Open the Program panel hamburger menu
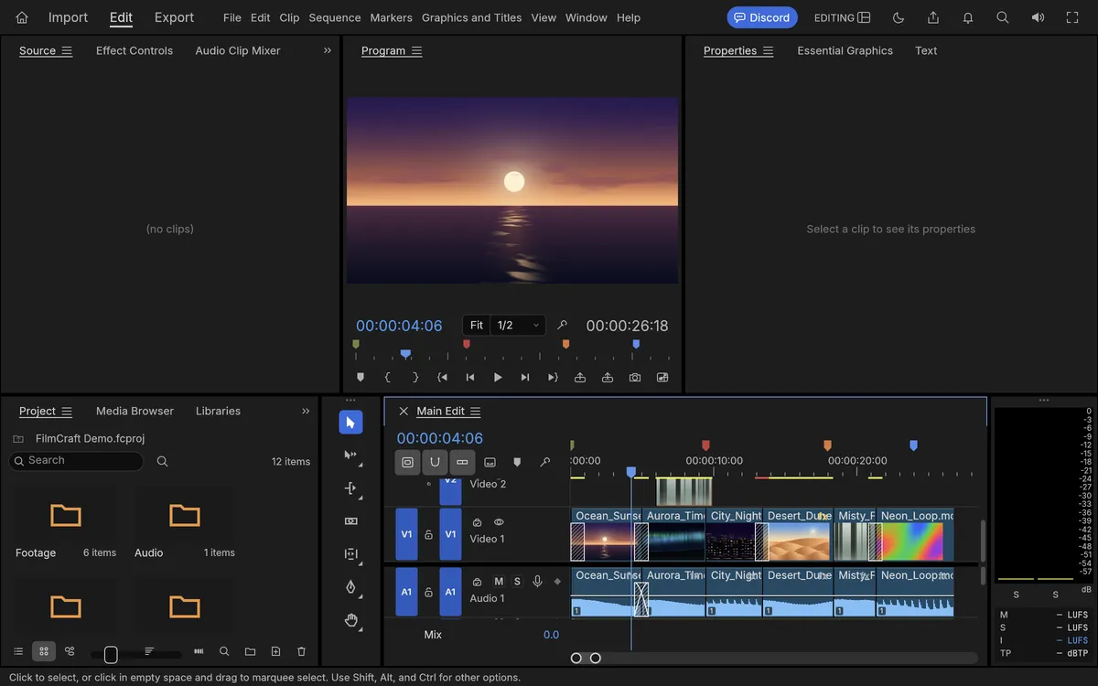This screenshot has height=686, width=1098. click(x=417, y=50)
